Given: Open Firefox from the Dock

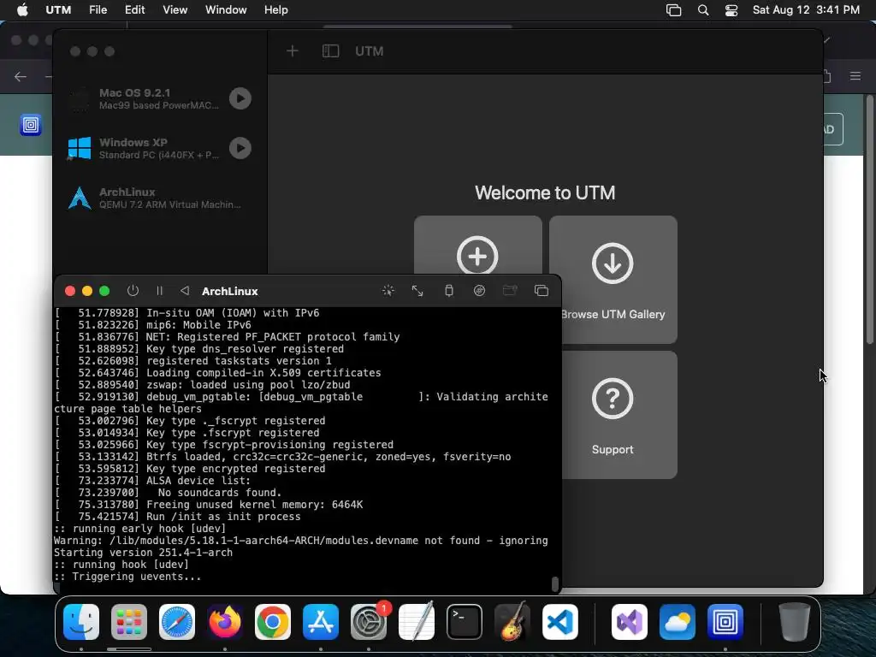Looking at the screenshot, I should 225,622.
